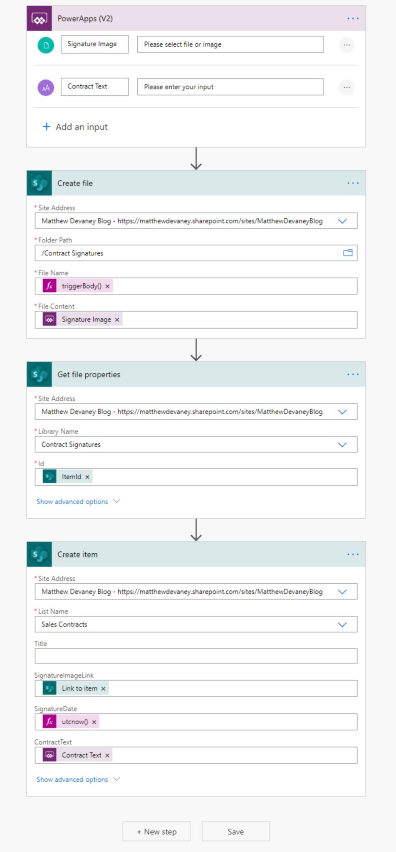Image resolution: width=396 pixels, height=852 pixels.
Task: Remove the Signature Image token with its x
Action: point(117,319)
